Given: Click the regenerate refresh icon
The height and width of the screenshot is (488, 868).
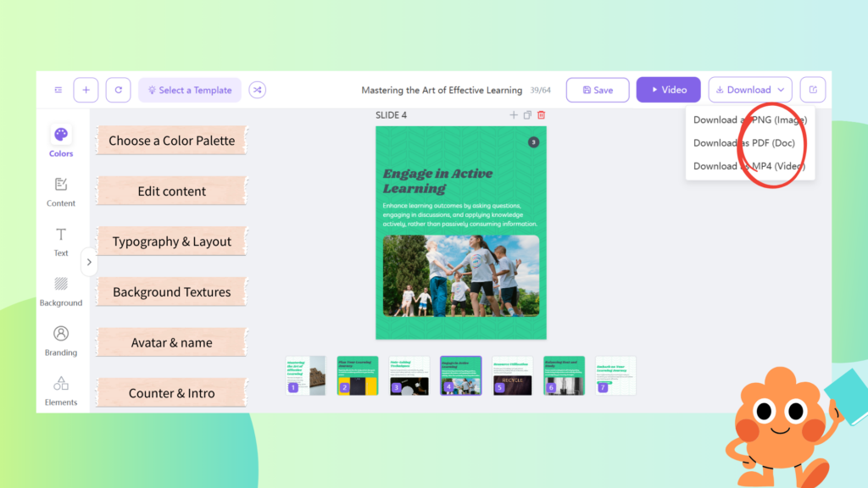Looking at the screenshot, I should (x=119, y=90).
